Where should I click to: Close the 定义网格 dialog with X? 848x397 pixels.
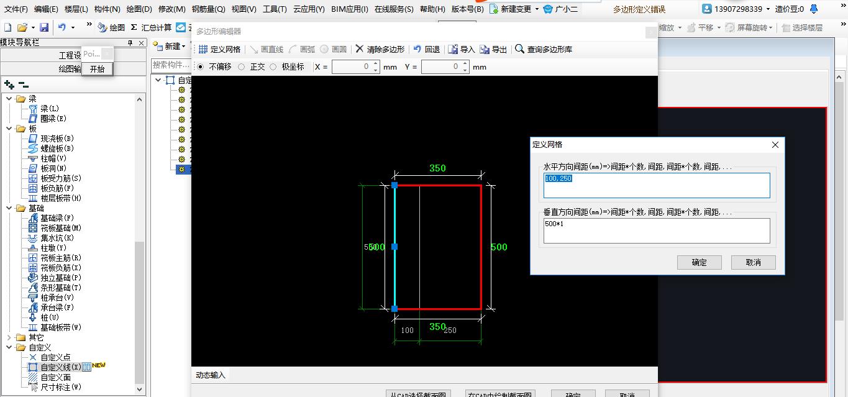coord(775,145)
